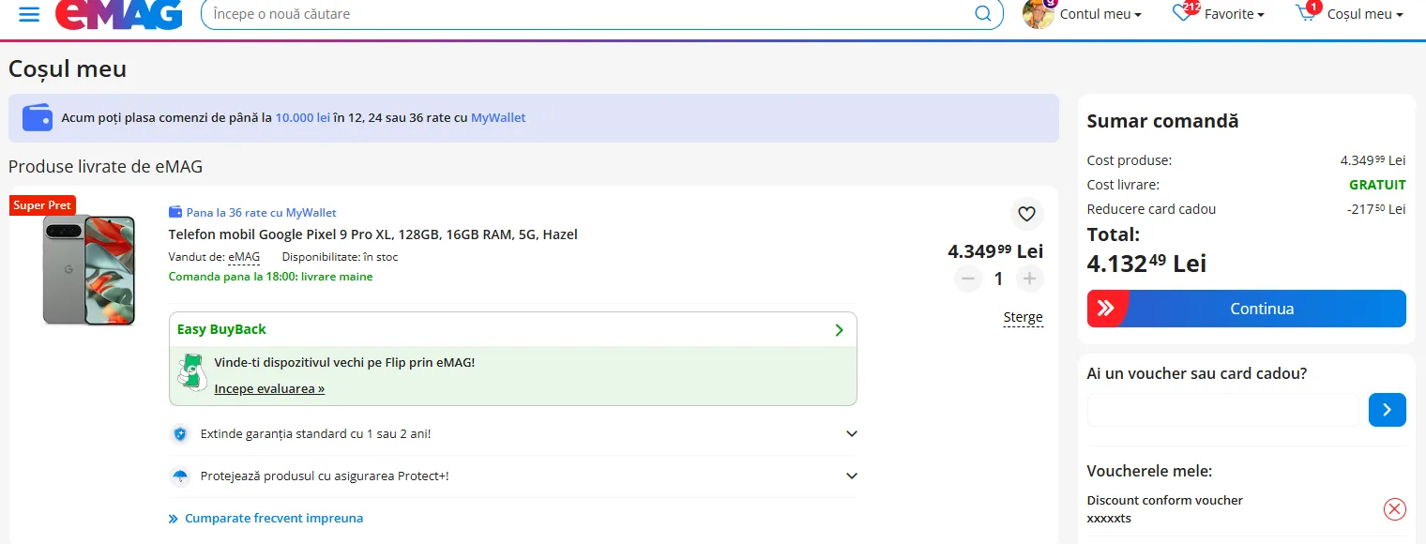Click the shopping cart icon in header

[1306, 13]
